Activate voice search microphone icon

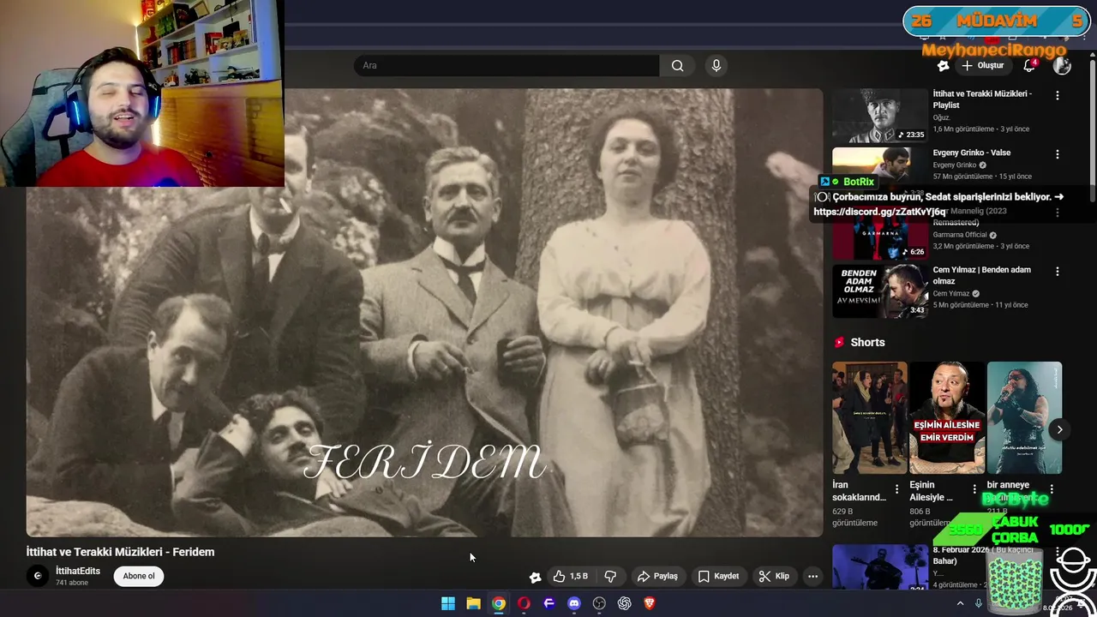point(716,65)
